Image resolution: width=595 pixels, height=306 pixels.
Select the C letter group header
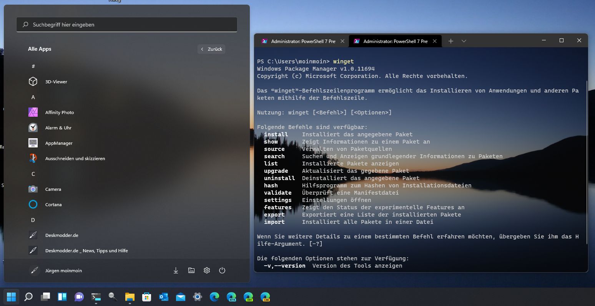(33, 174)
